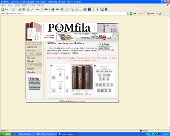Viewport: 170px width, 136px height.
Task: Click the Internet zone status bar indicator
Action: [x=144, y=131]
